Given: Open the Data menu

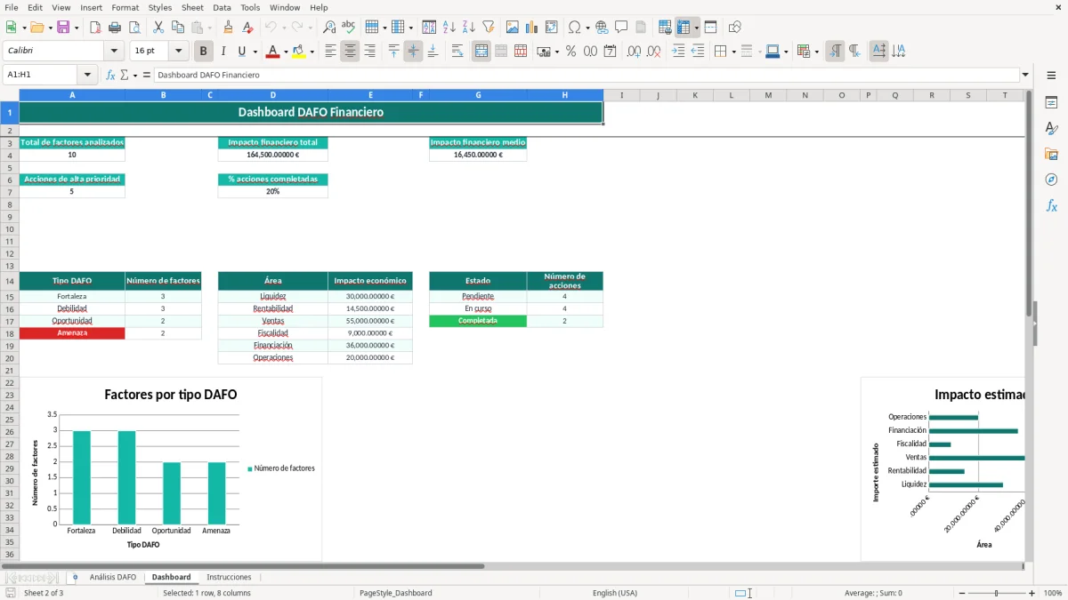Looking at the screenshot, I should pos(222,7).
